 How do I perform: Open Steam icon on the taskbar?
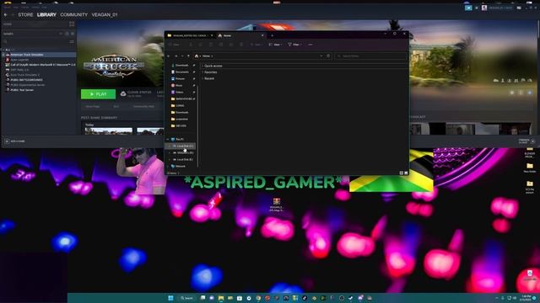click(351, 298)
